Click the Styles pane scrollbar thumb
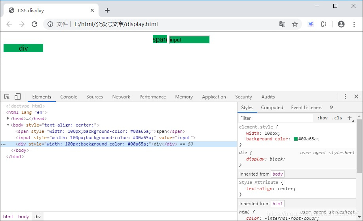The image size is (363, 221). coord(359,146)
